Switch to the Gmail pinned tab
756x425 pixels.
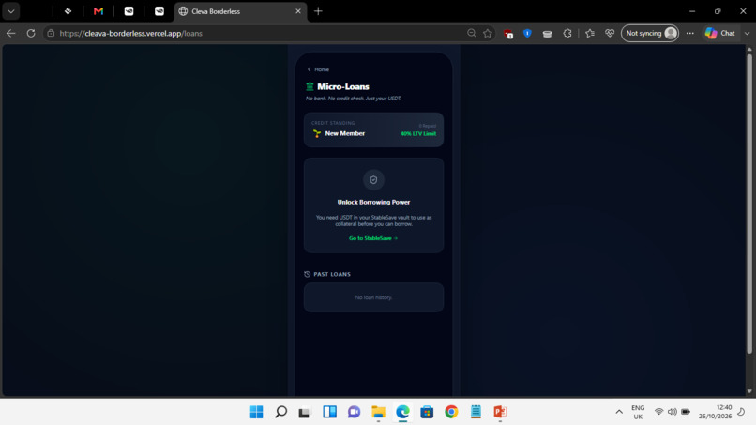[x=98, y=11]
